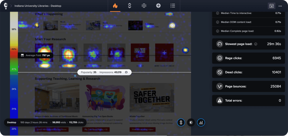Click the Total errors warning triangle icon

click(x=219, y=100)
